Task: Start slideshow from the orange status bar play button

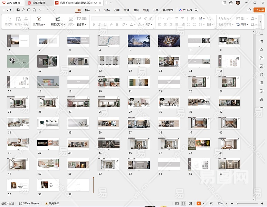Action: (x=199, y=204)
